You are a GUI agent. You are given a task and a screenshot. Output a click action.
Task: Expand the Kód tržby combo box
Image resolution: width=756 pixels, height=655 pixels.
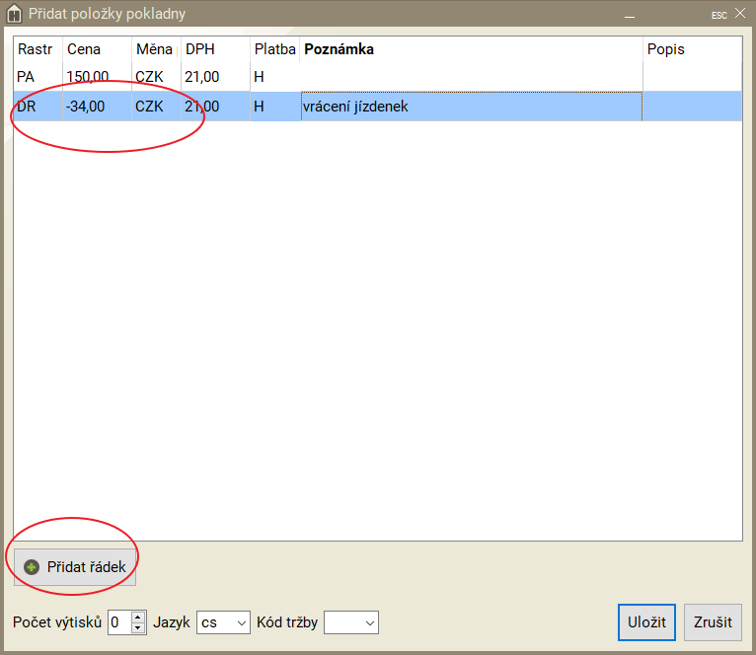[x=351, y=622]
